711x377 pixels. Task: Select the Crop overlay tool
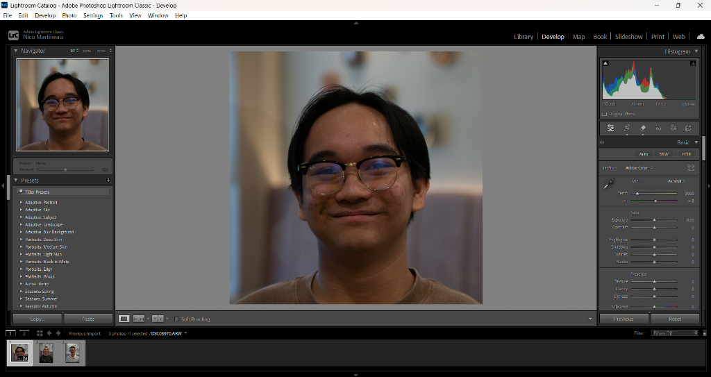point(627,128)
